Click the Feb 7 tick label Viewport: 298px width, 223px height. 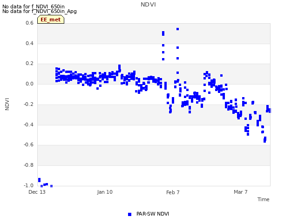point(173,192)
